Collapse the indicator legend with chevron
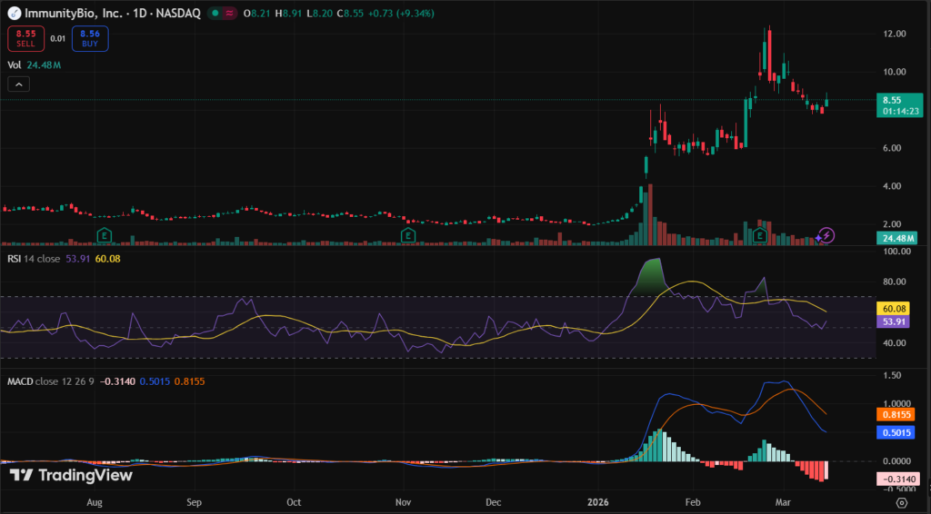The height and width of the screenshot is (514, 931). [x=19, y=84]
